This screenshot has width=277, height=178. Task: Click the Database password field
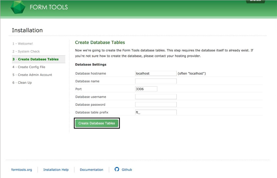click(156, 105)
